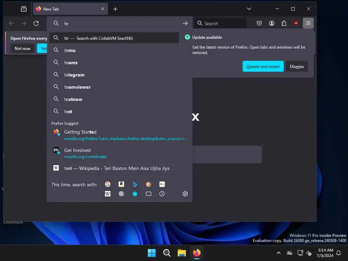The image size is (348, 261).
Task: Pick the 'test' search suggestion
Action: click(x=120, y=111)
